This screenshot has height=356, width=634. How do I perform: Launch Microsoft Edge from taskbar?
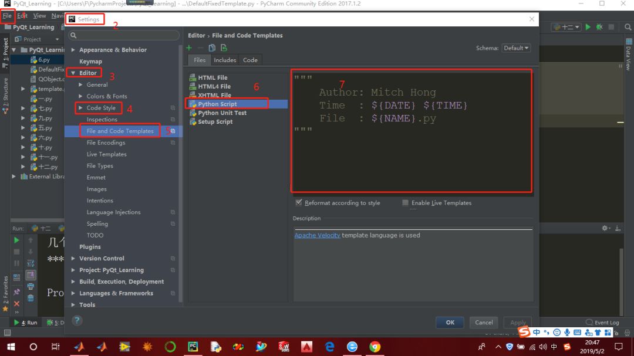point(329,347)
